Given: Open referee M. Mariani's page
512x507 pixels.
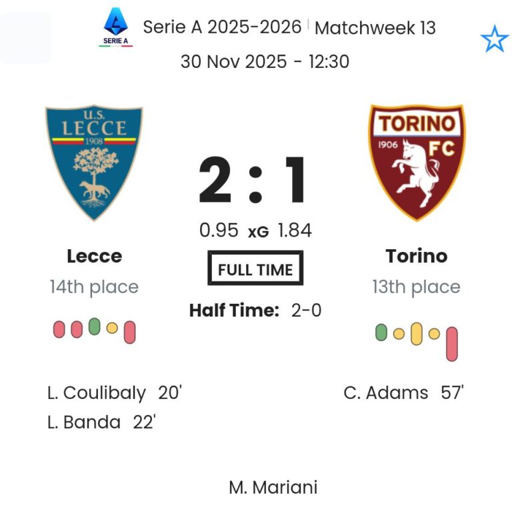Looking at the screenshot, I should pos(273,488).
